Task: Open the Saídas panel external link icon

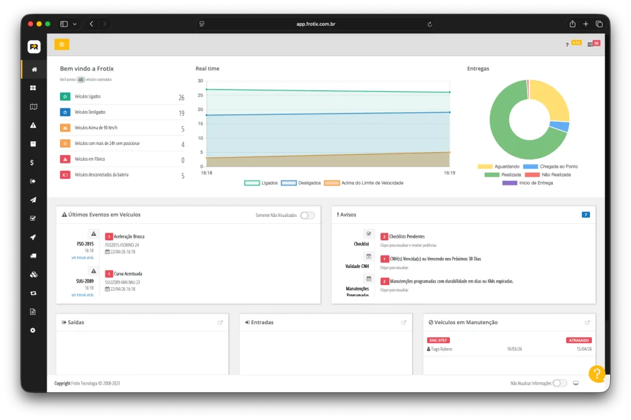Action: (x=220, y=323)
